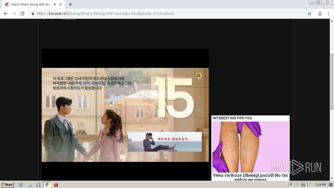Show hidden system tray icons

click(x=291, y=185)
